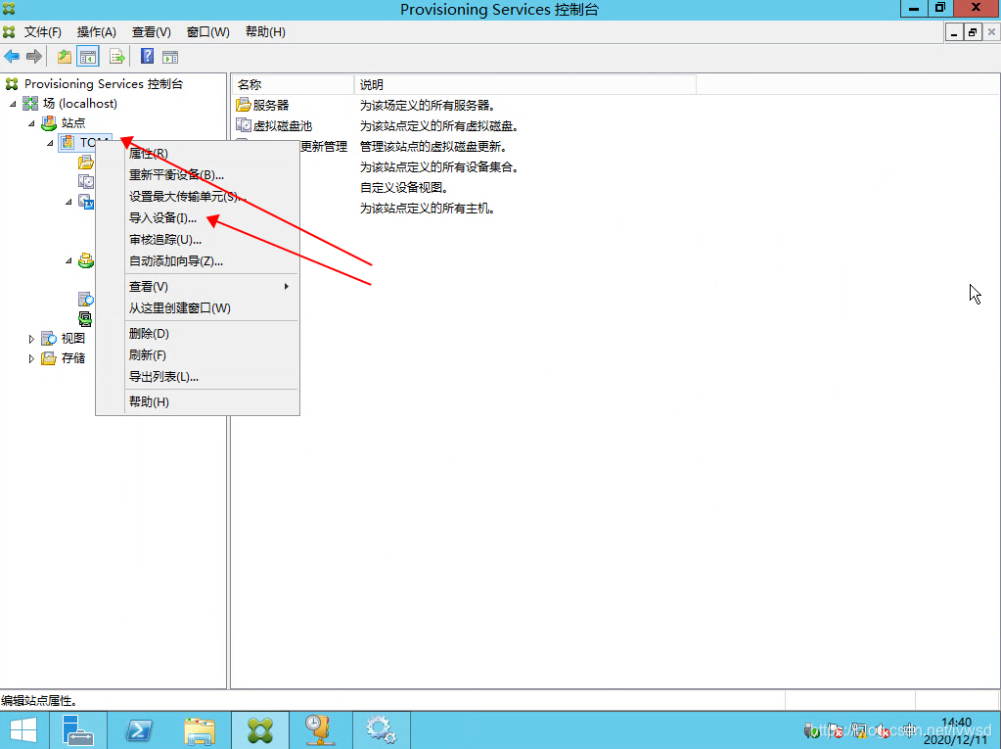
Task: Click 自动添加向导(Z)... context menu entry
Action: [x=176, y=261]
